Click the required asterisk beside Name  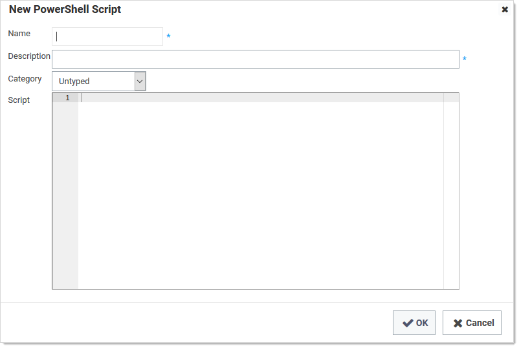[169, 37]
